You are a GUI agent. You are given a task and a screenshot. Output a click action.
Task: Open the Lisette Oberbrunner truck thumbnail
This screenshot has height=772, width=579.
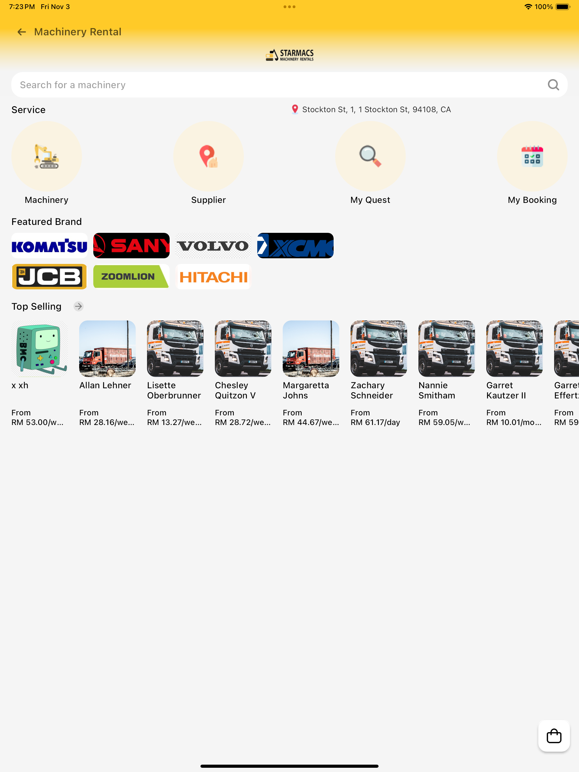click(175, 349)
